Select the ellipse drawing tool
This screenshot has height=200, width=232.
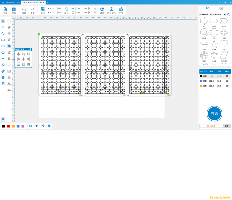3,46
